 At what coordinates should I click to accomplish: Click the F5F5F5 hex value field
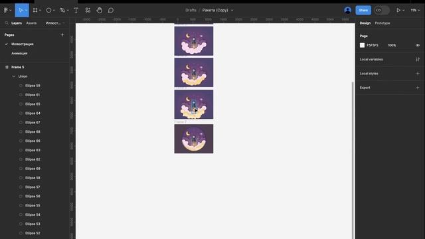373,45
